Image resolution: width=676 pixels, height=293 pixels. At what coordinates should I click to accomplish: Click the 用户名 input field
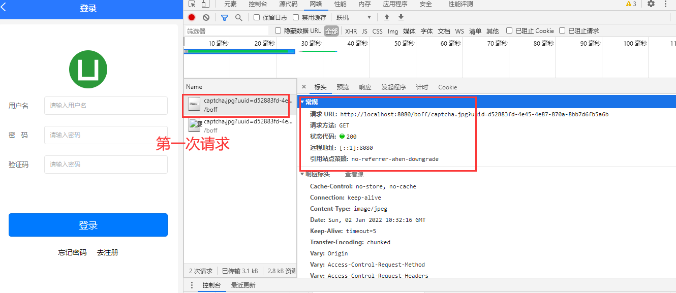coord(106,106)
